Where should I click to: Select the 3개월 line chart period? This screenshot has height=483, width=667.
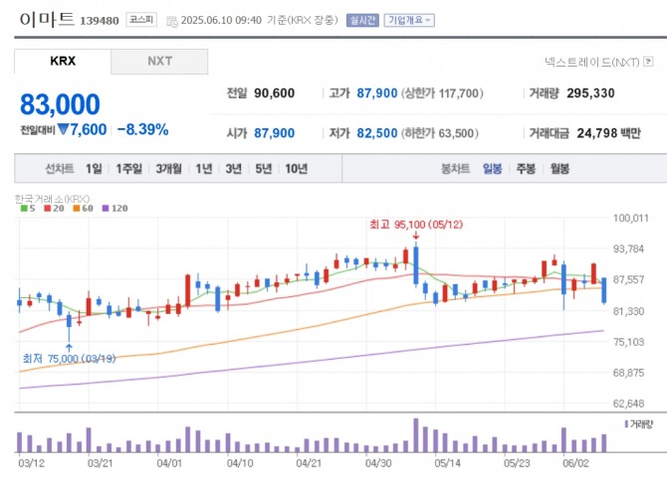168,169
